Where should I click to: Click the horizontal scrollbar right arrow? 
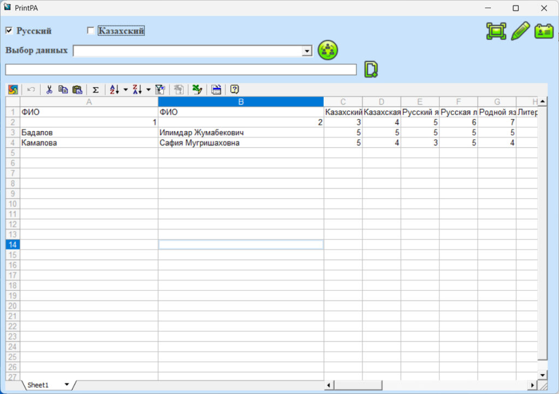[532, 385]
